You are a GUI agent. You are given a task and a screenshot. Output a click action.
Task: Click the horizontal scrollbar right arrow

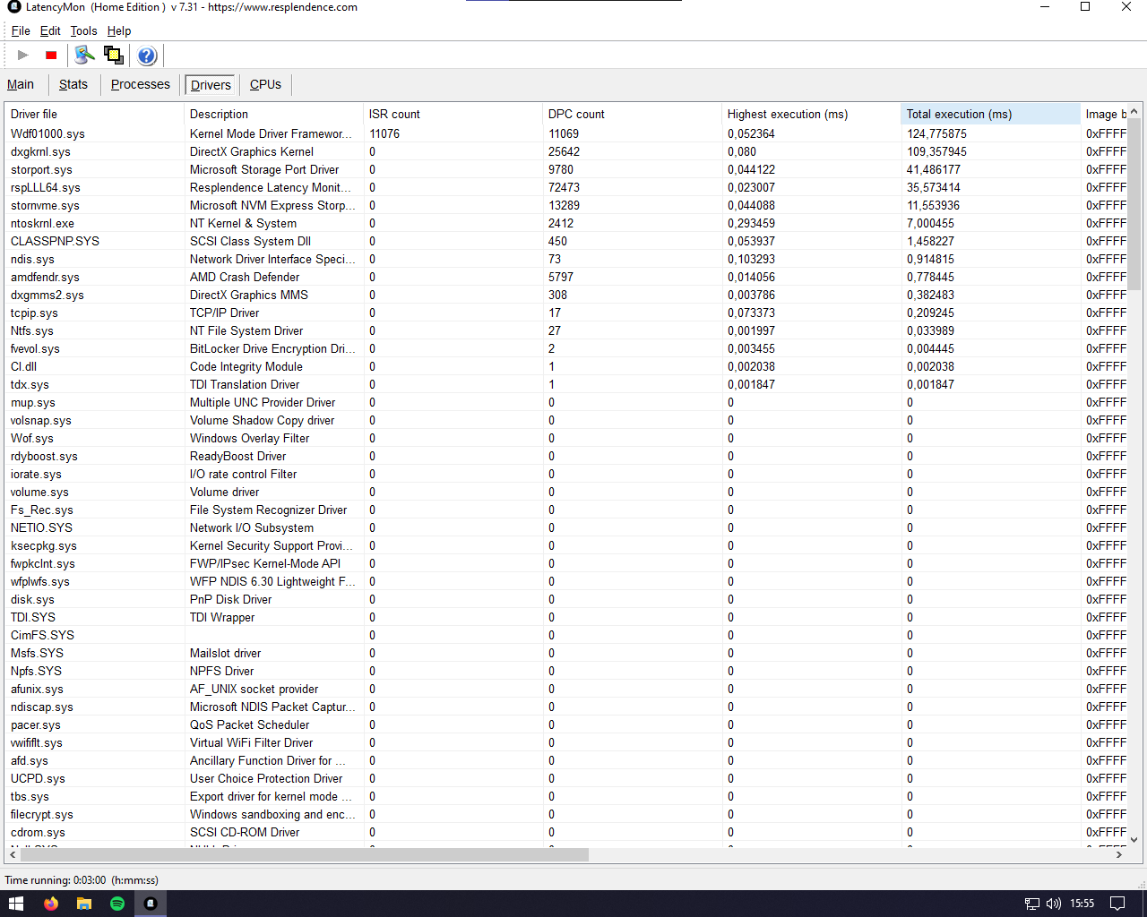pyautogui.click(x=1118, y=854)
